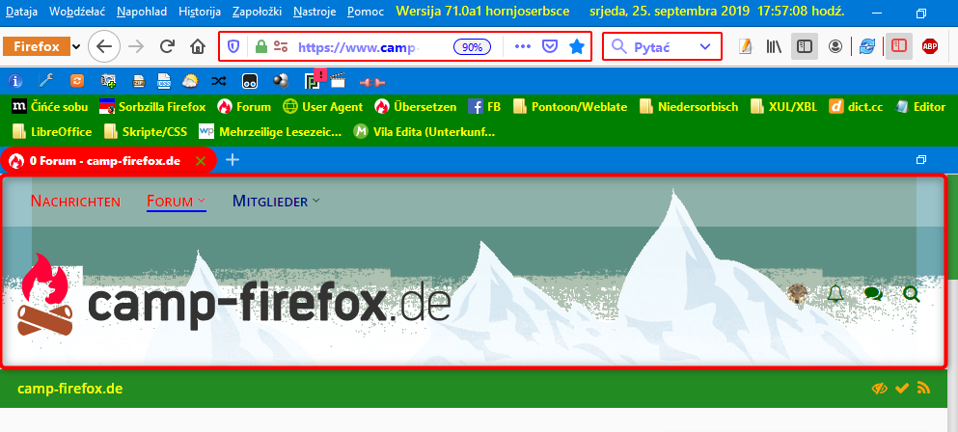
Task: Toggle the bookmark star for this page
Action: coord(576,46)
